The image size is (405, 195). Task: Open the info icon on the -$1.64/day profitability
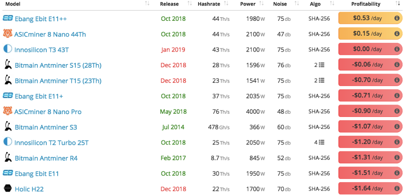pos(397,189)
